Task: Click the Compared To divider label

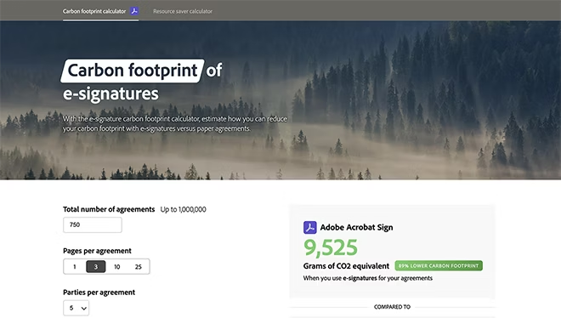Action: [392, 307]
